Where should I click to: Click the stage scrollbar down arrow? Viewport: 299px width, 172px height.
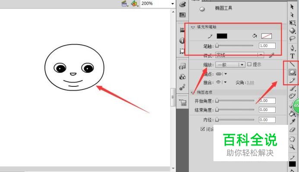click(x=173, y=168)
